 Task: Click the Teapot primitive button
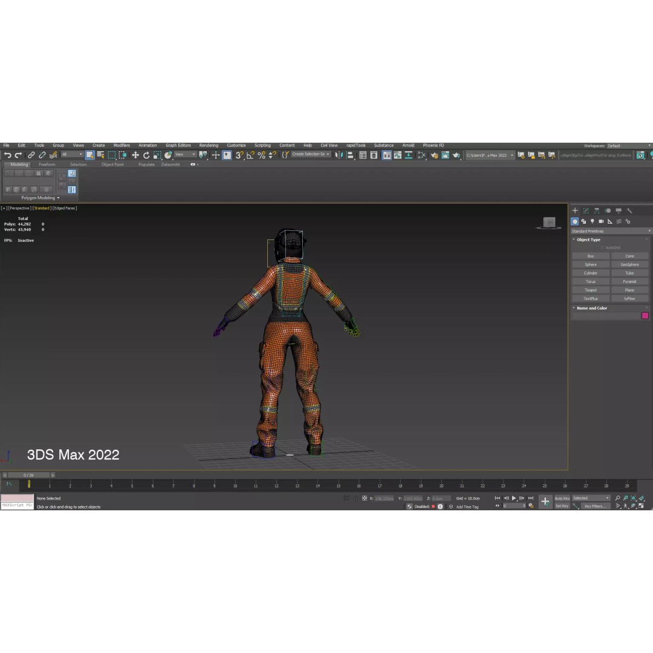[x=591, y=290]
